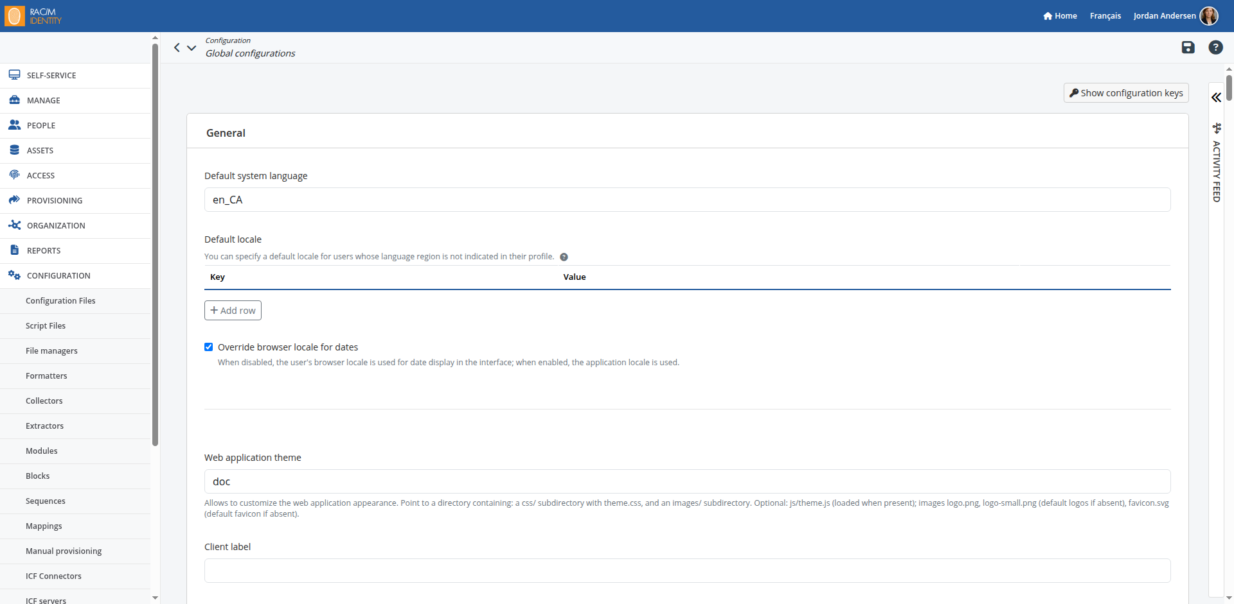Click the Reports document icon

(14, 250)
